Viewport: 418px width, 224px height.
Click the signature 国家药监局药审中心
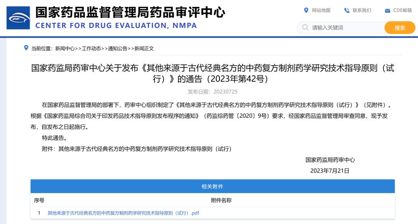pyautogui.click(x=330, y=160)
